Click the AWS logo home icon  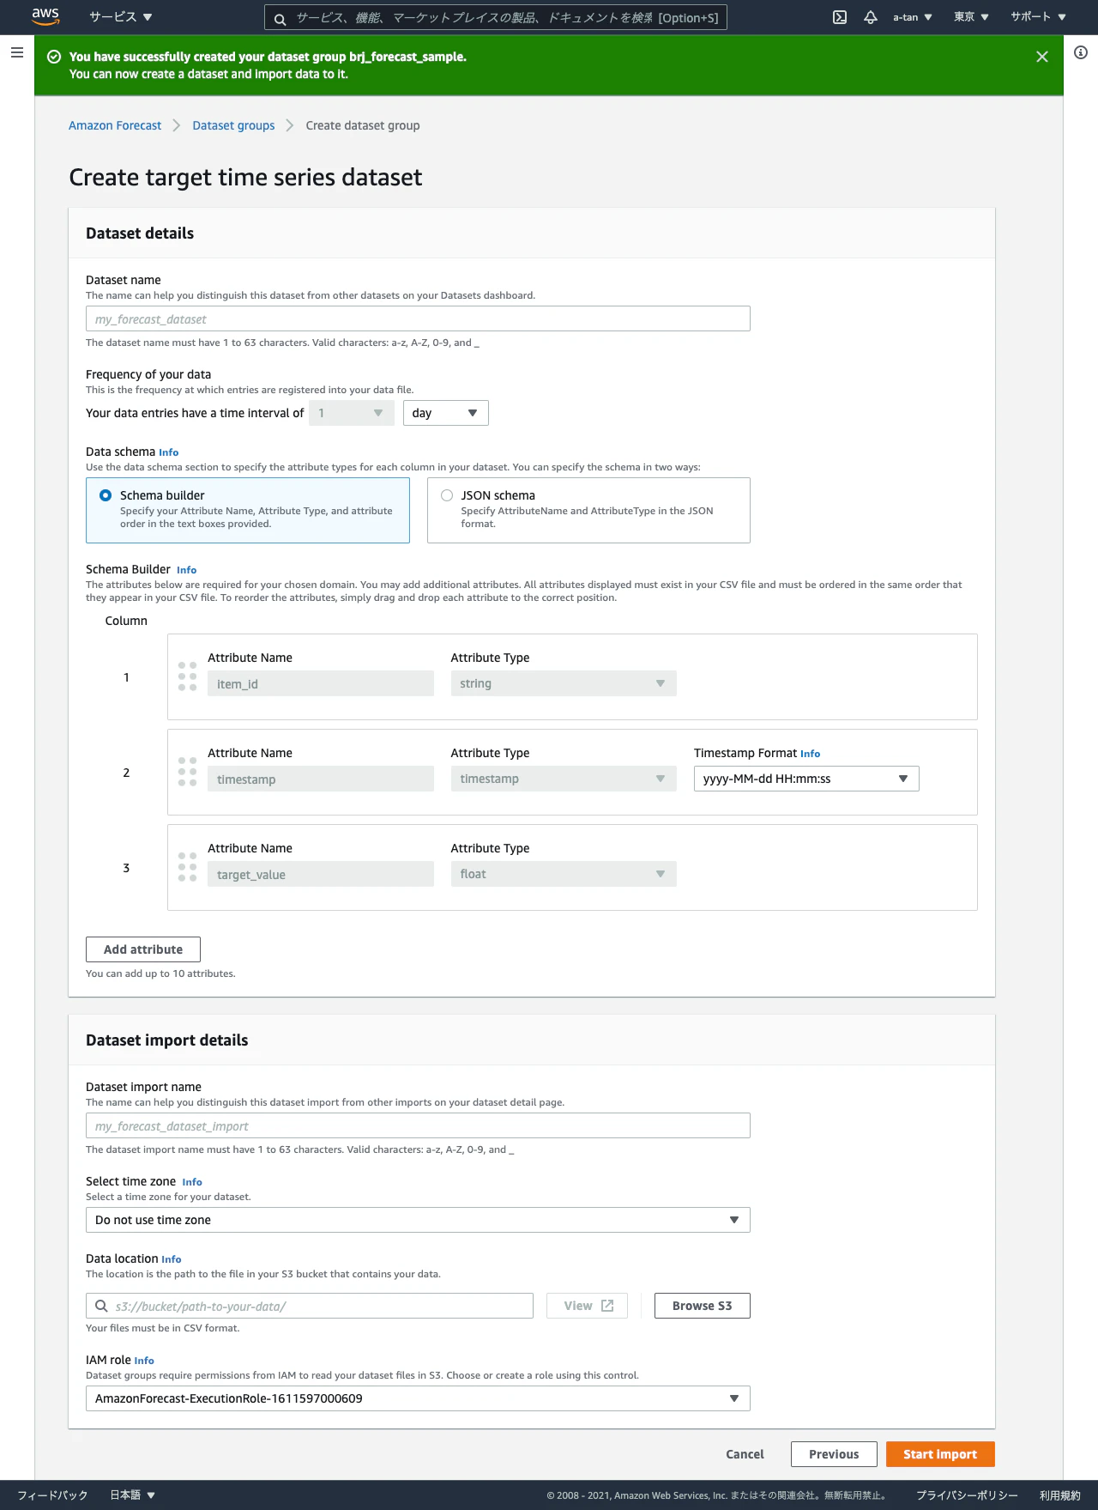45,16
